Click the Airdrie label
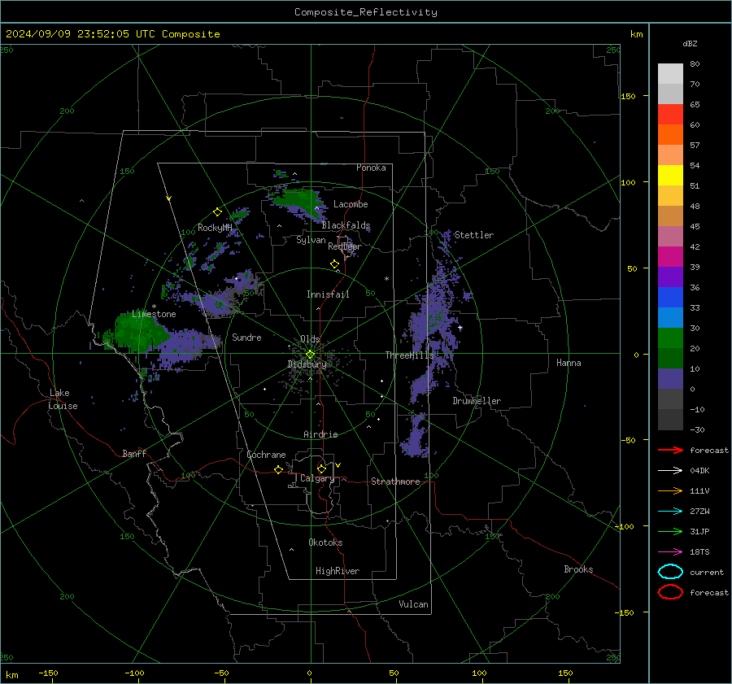732x684 pixels. [x=320, y=434]
